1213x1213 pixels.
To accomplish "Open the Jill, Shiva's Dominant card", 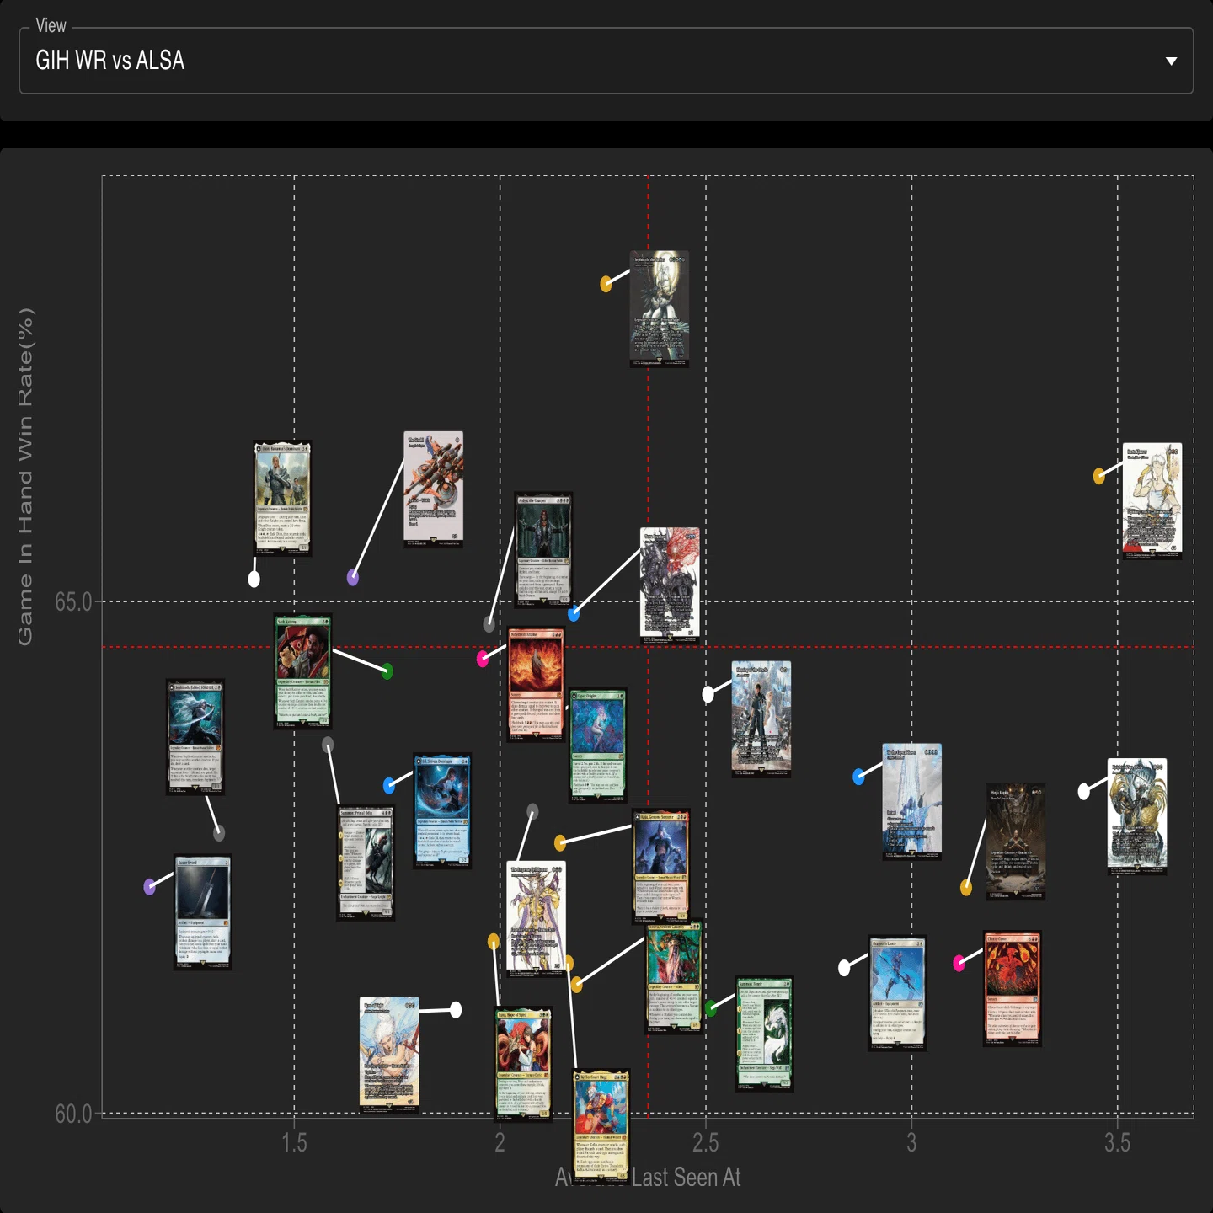I will point(443,810).
